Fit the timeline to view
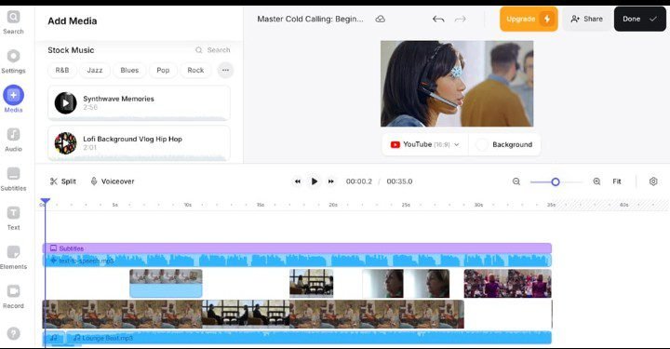Image resolution: width=670 pixels, height=349 pixels. pos(617,181)
